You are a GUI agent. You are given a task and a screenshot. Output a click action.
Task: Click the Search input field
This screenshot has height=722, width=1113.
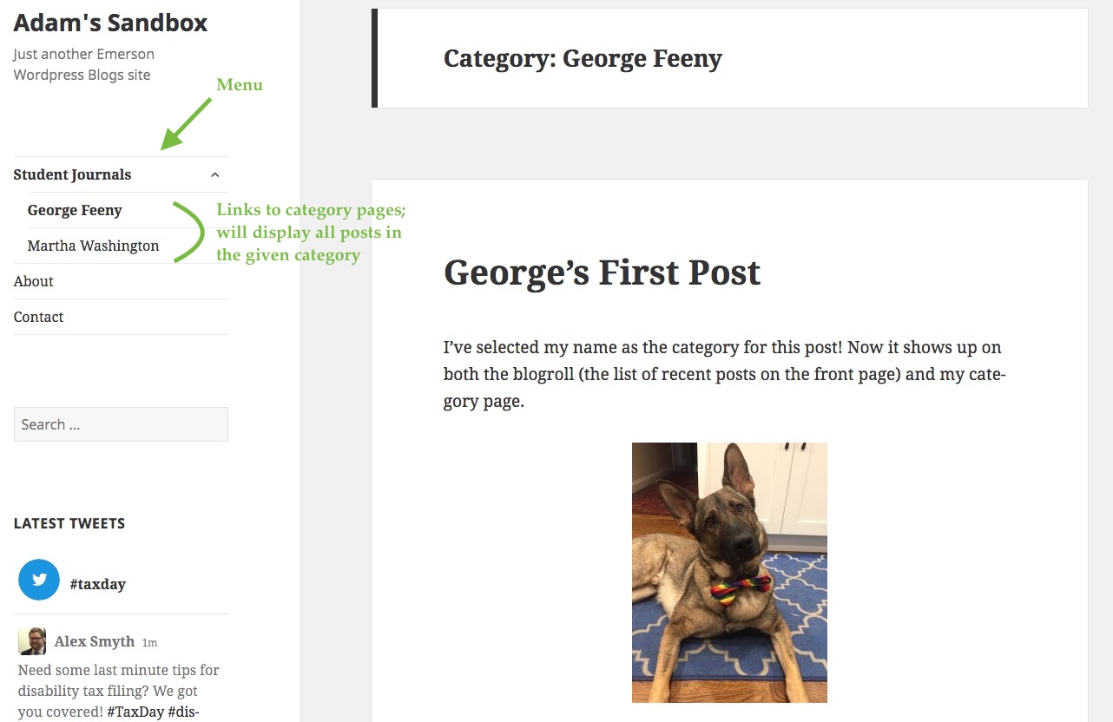click(x=121, y=424)
